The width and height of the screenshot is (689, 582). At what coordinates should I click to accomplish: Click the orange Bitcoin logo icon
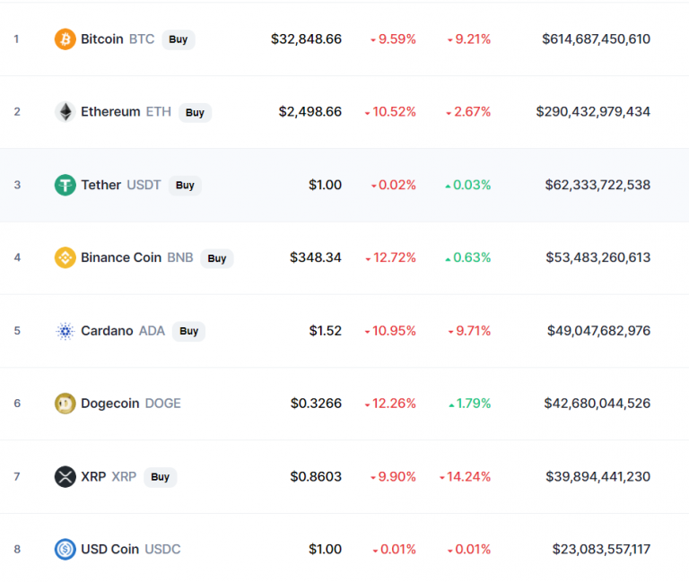[x=65, y=39]
